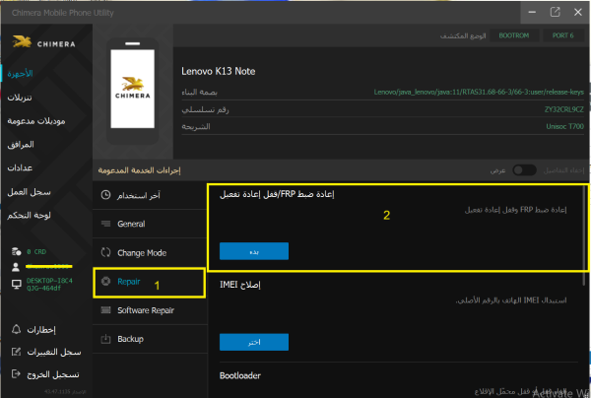The height and width of the screenshot is (398, 591).
Task: Click the phone thumbnail with Chimera logo
Action: tap(132, 90)
